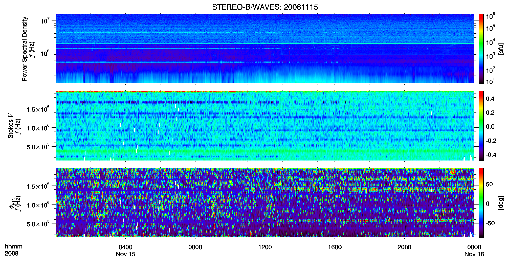Click the 2000 time tick label
Image resolution: width=530 pixels, height=273 pixels.
pyautogui.click(x=404, y=247)
